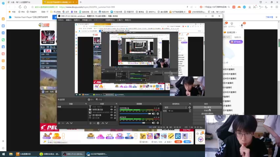Undock the 场景 panel using its header icon
This screenshot has width=280, height=157.
click(x=86, y=104)
